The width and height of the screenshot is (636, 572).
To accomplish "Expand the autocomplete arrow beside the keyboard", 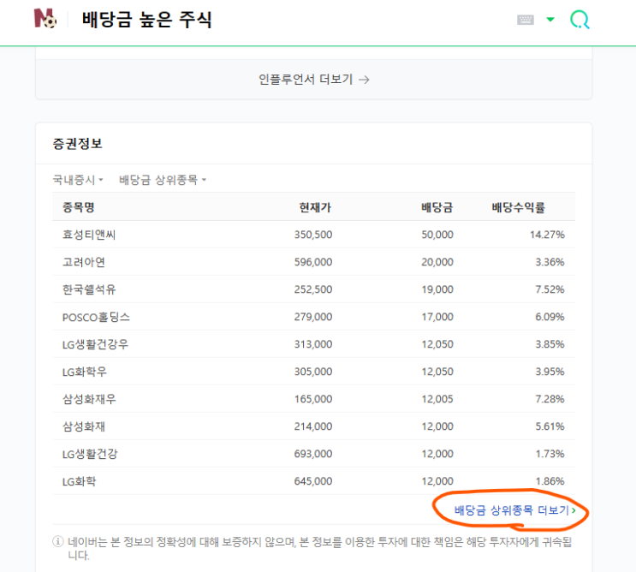I will click(550, 20).
